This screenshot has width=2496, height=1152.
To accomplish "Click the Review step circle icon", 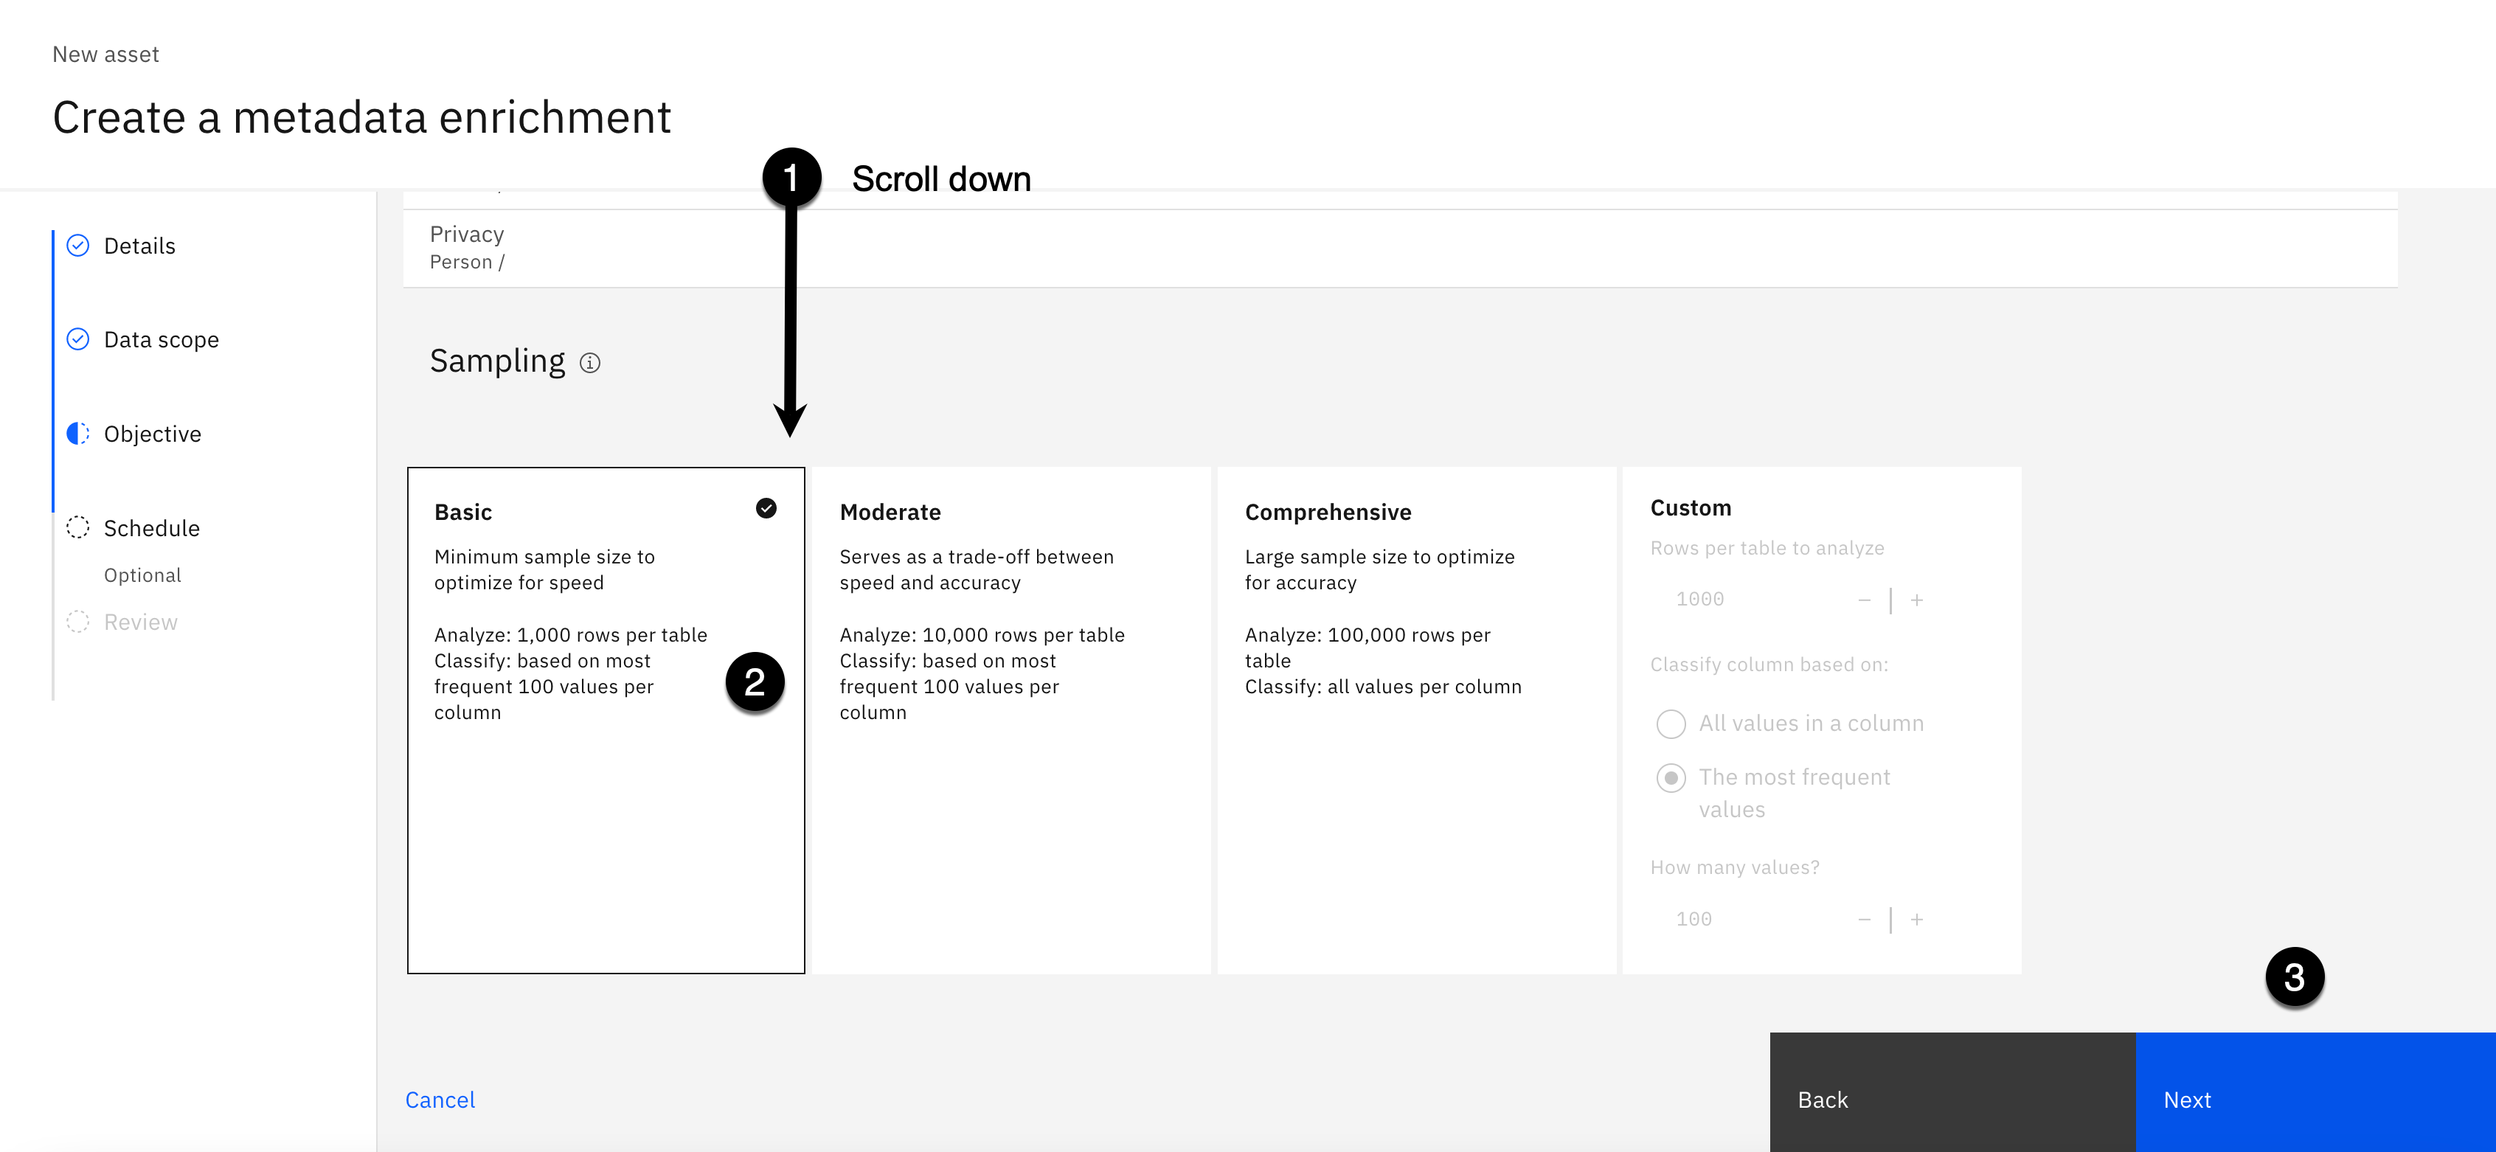I will [77, 621].
